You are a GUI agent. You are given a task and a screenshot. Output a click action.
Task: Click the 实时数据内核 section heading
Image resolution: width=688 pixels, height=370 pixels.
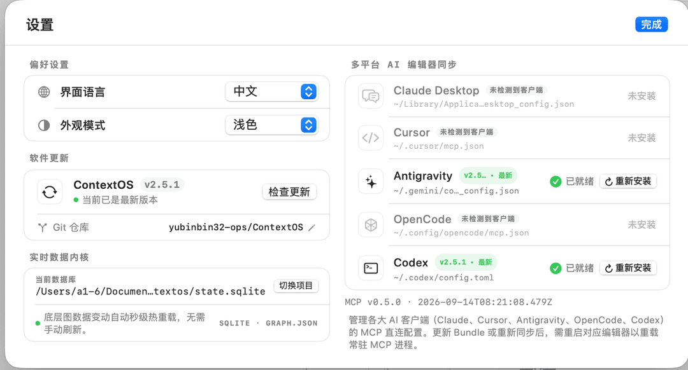[59, 257]
